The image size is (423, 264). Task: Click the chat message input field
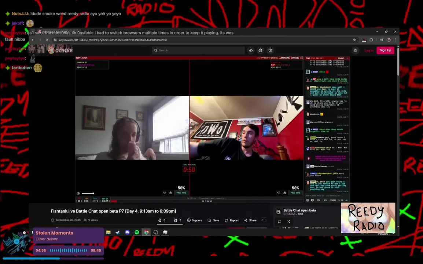[x=327, y=196]
